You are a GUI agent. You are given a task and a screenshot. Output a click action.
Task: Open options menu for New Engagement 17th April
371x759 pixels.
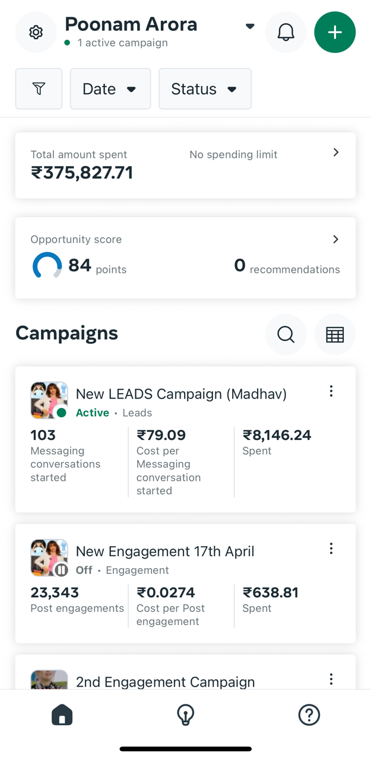click(331, 548)
